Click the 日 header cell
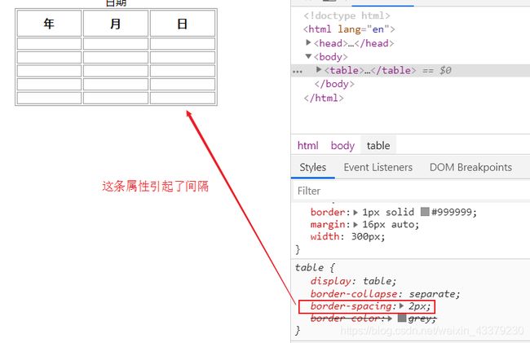The height and width of the screenshot is (343, 530). pos(183,24)
